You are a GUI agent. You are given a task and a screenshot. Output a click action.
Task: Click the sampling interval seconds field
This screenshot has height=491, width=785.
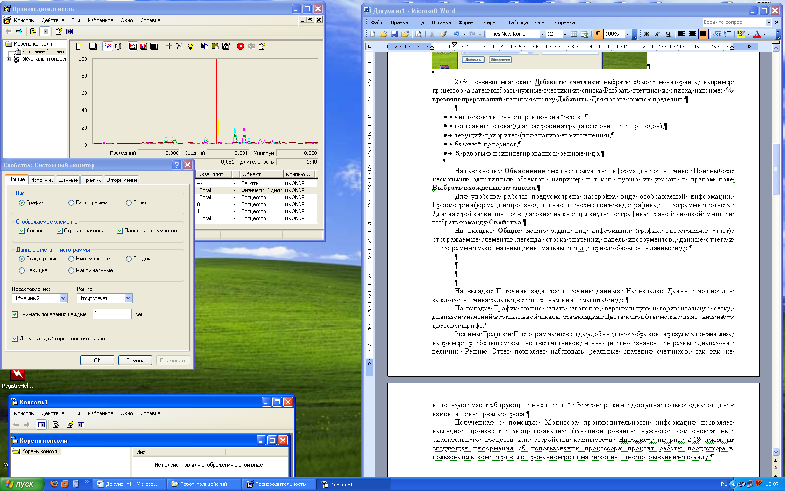[112, 314]
